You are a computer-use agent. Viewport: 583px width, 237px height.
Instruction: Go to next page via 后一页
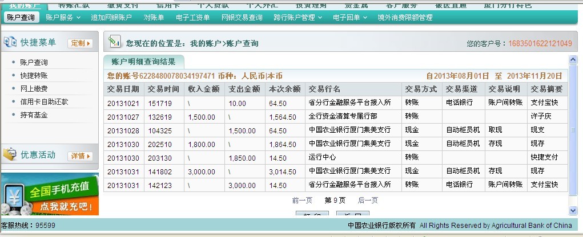[368, 200]
